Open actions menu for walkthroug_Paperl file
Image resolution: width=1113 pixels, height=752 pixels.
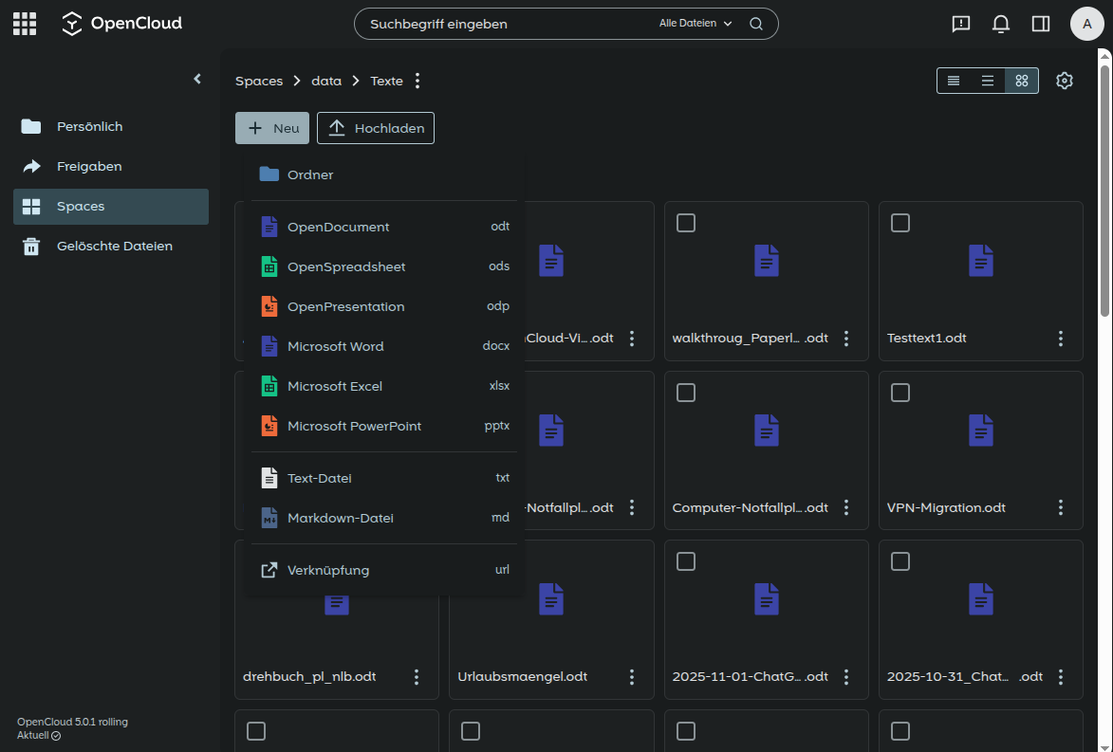point(846,339)
